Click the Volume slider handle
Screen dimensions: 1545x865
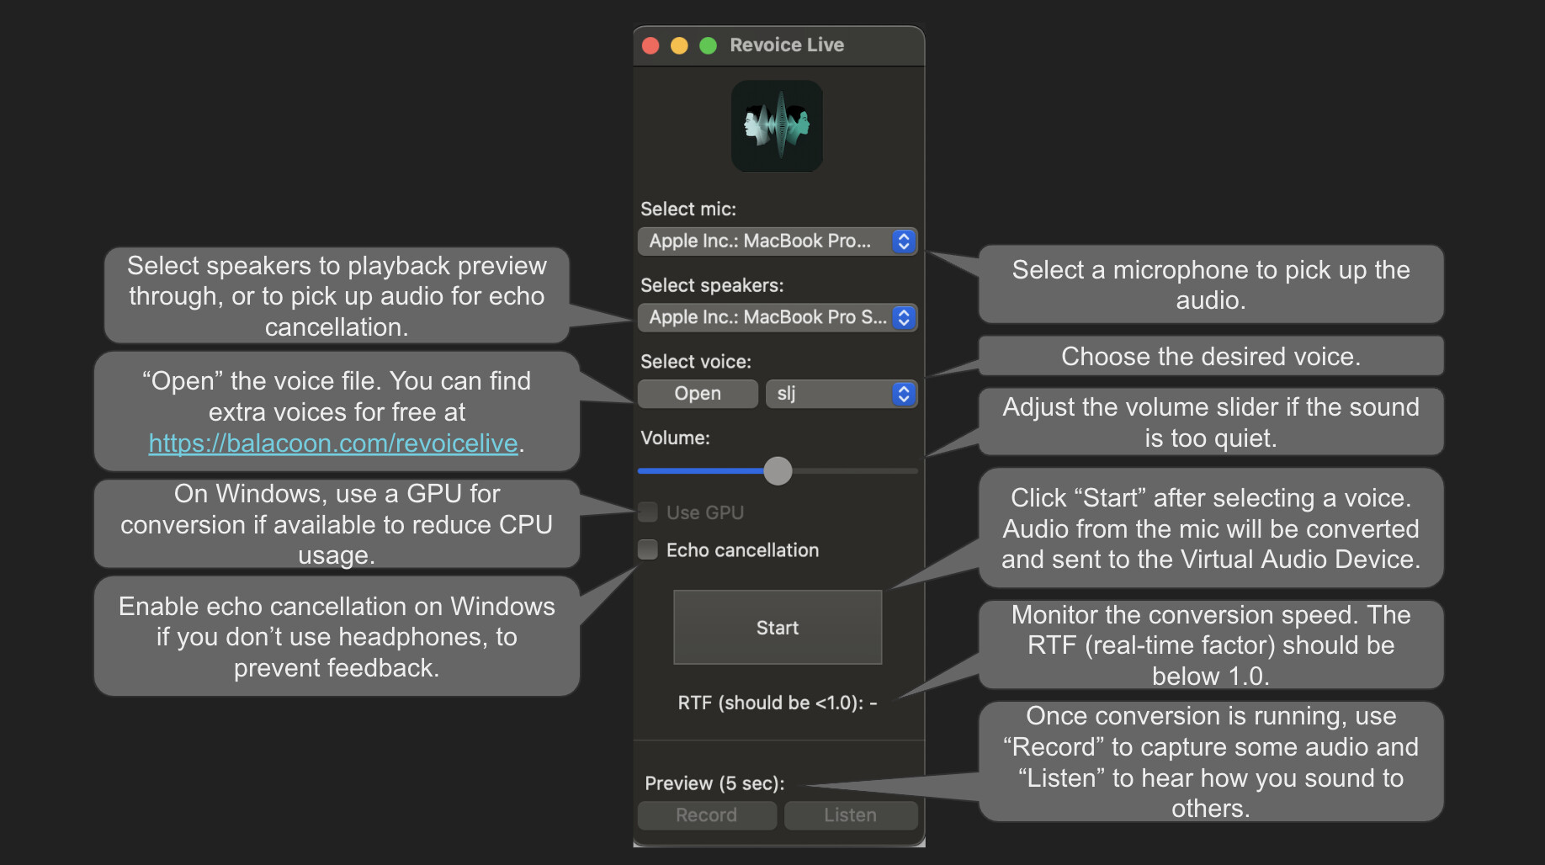click(x=778, y=471)
